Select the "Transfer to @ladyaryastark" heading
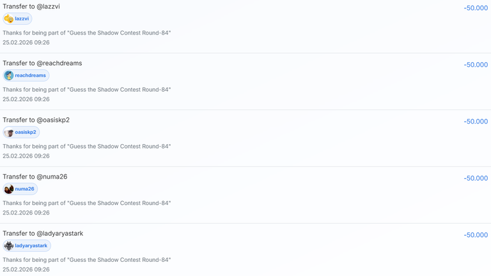The image size is (491, 276). pyautogui.click(x=43, y=234)
